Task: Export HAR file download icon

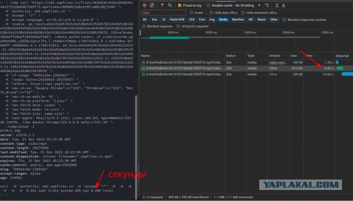Action: click(x=284, y=5)
